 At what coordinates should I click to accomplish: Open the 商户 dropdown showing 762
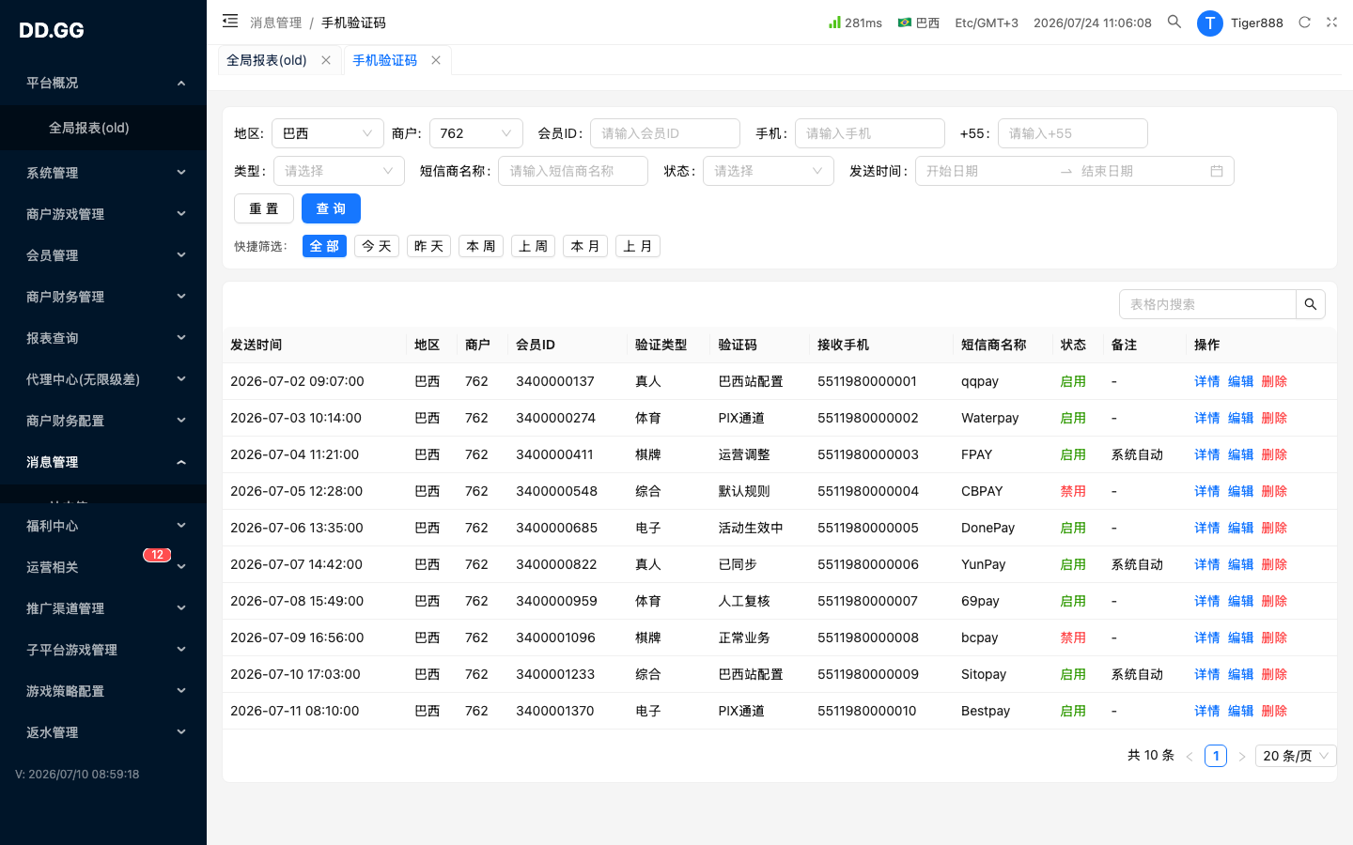click(476, 133)
